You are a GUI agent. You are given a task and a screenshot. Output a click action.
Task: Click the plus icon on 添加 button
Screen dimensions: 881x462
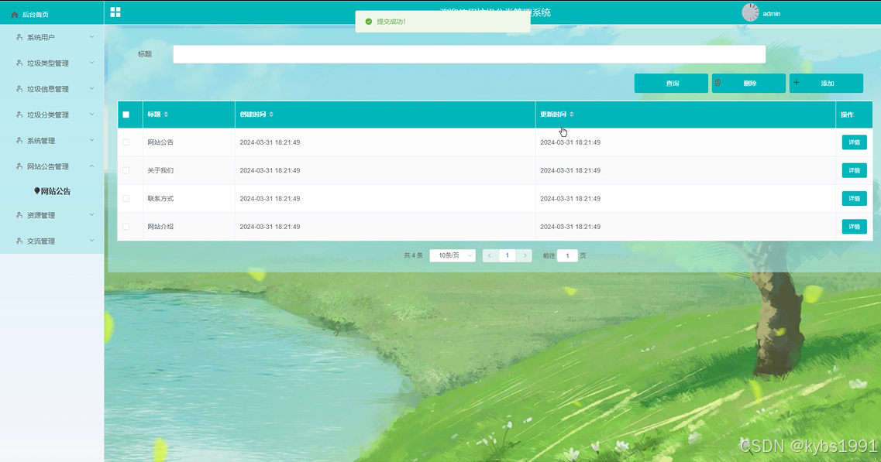(797, 83)
